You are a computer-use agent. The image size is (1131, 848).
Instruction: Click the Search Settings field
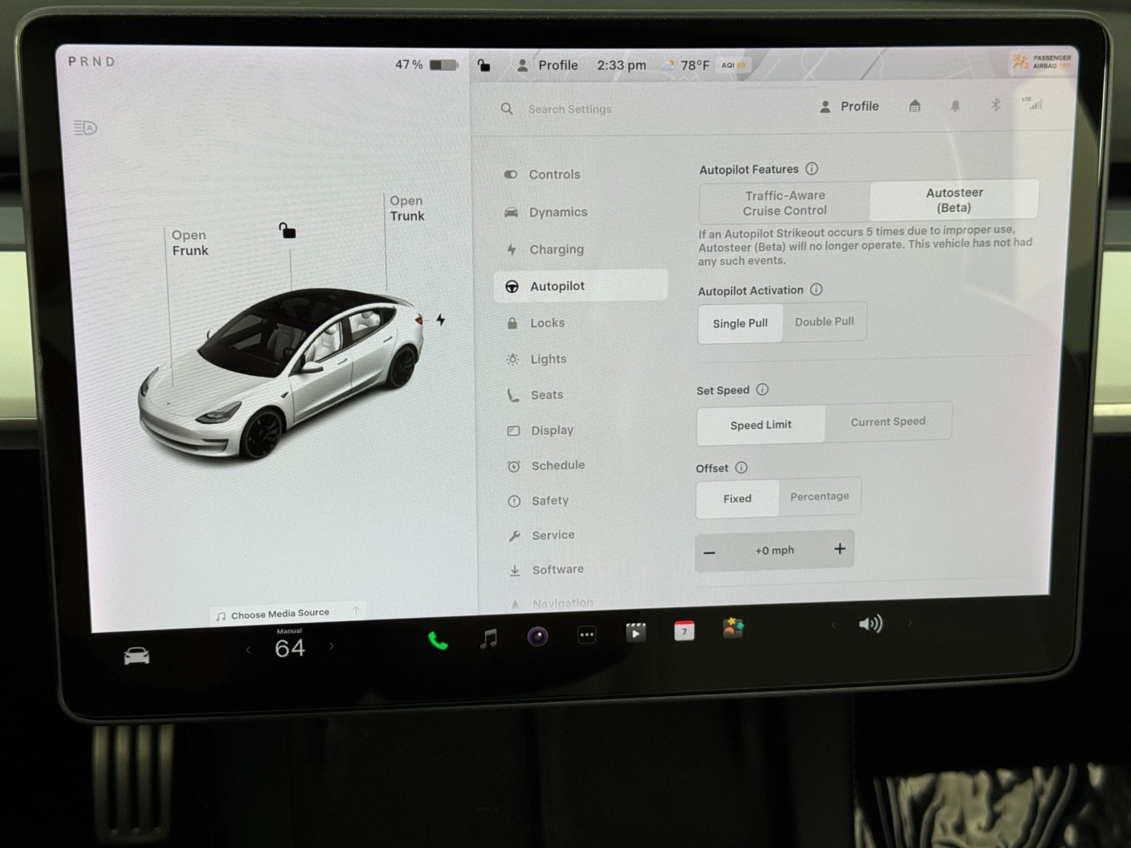pos(570,109)
